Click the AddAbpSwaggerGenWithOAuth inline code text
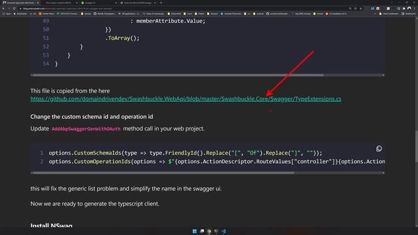This screenshot has width=418, height=235. pyautogui.click(x=86, y=129)
